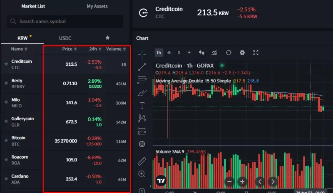Move chart right with arrow button
333x193 pixels.
point(273,181)
